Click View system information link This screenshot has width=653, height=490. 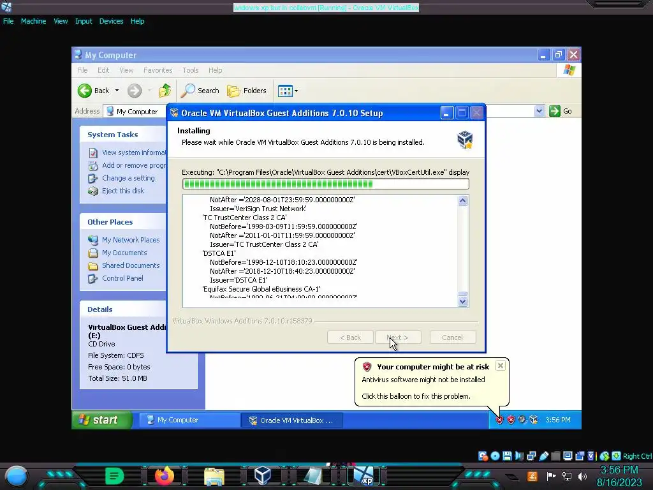pos(127,152)
